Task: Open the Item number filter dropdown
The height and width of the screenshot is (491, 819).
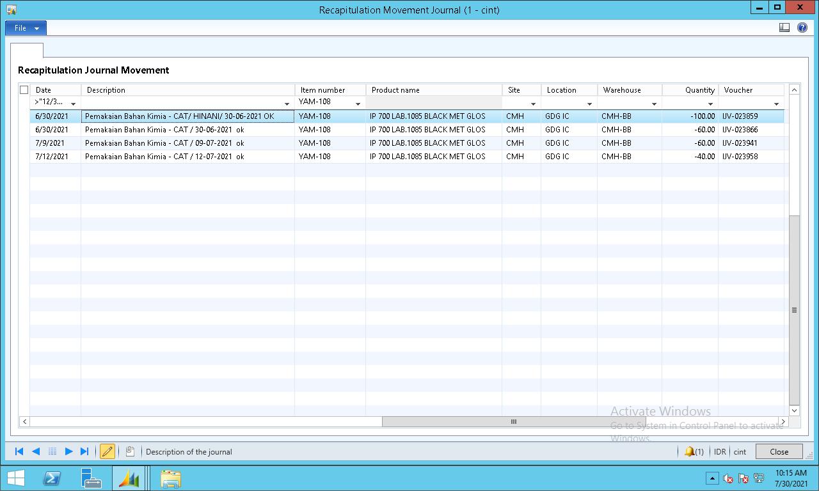Action: pyautogui.click(x=358, y=104)
